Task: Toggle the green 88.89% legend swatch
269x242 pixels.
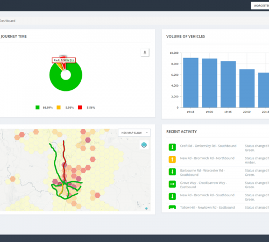Action: point(38,108)
